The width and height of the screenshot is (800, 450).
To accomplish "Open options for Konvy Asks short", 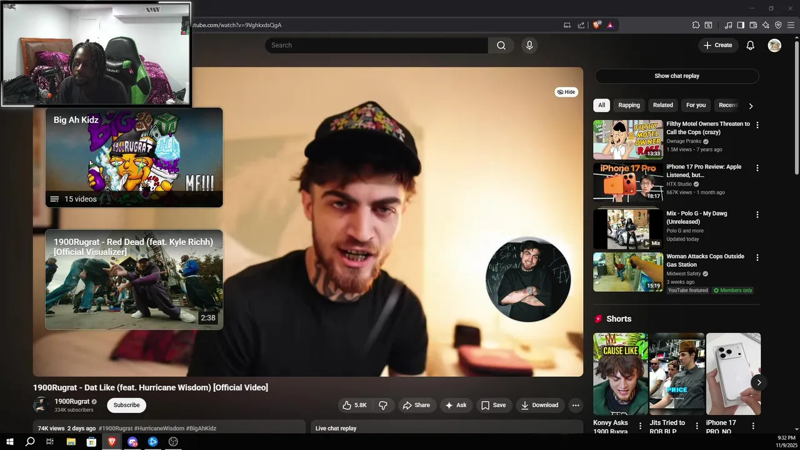I will click(x=640, y=426).
